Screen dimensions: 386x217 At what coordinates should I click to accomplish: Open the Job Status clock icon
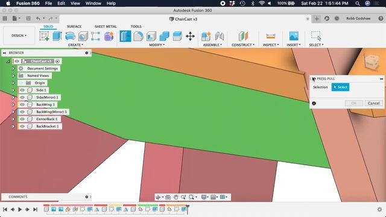pos(337,19)
